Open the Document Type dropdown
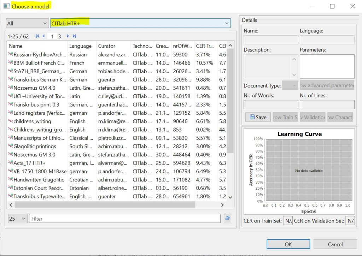The width and height of the screenshot is (362, 256). (290, 85)
